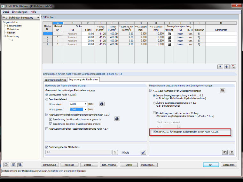This screenshot has width=243, height=182.
Task: Click the filter funnel icon below the table
Action: click(x=220, y=67)
